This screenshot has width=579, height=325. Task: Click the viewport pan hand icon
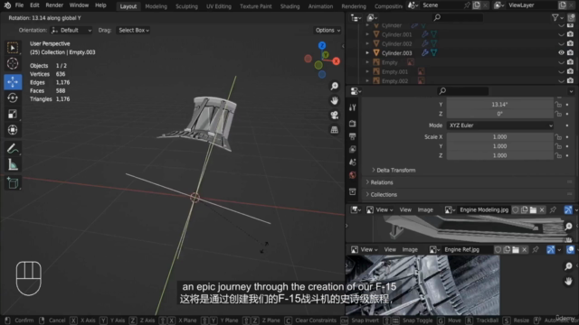coord(335,100)
